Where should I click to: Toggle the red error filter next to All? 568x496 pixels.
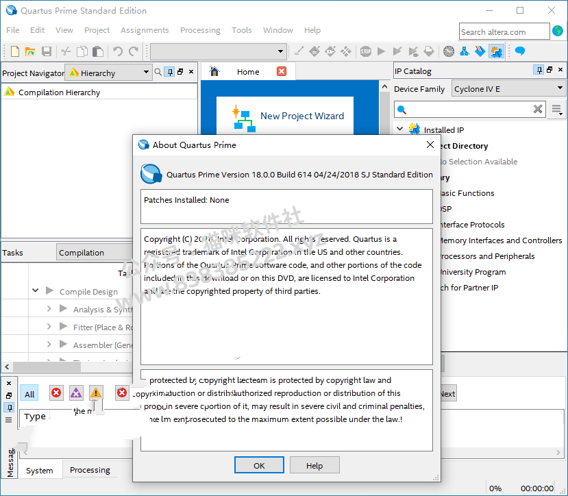point(56,393)
